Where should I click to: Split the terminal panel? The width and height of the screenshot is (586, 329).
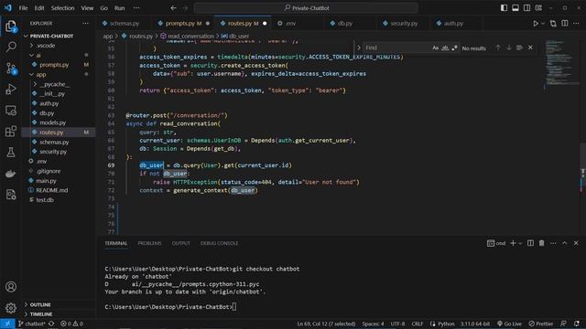coord(530,243)
